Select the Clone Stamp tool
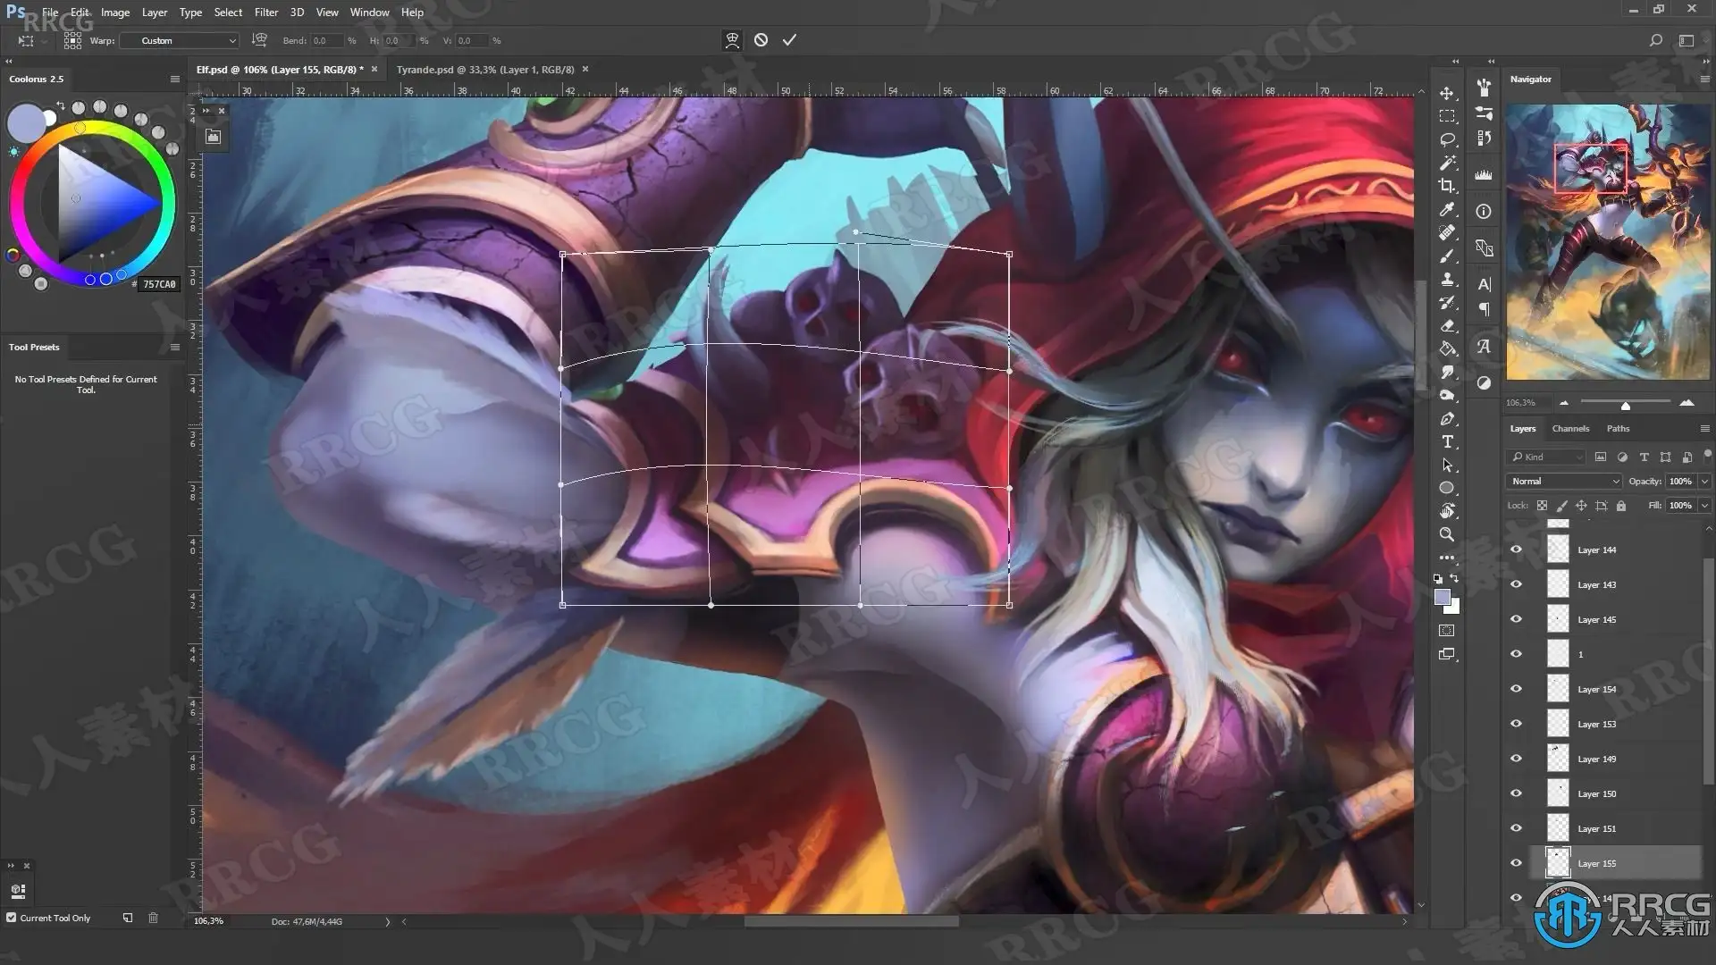Screen dimensions: 1716x965 click(1447, 279)
